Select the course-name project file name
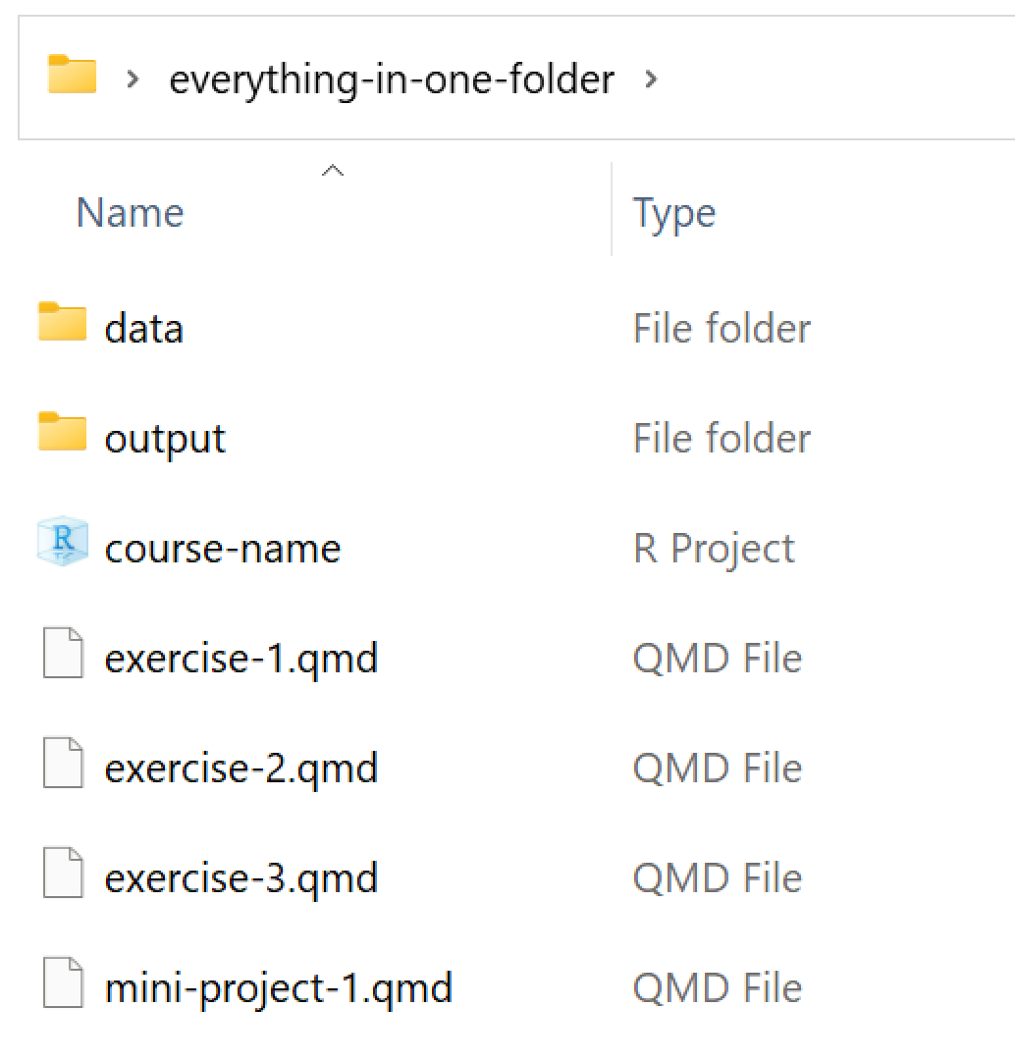 click(222, 548)
